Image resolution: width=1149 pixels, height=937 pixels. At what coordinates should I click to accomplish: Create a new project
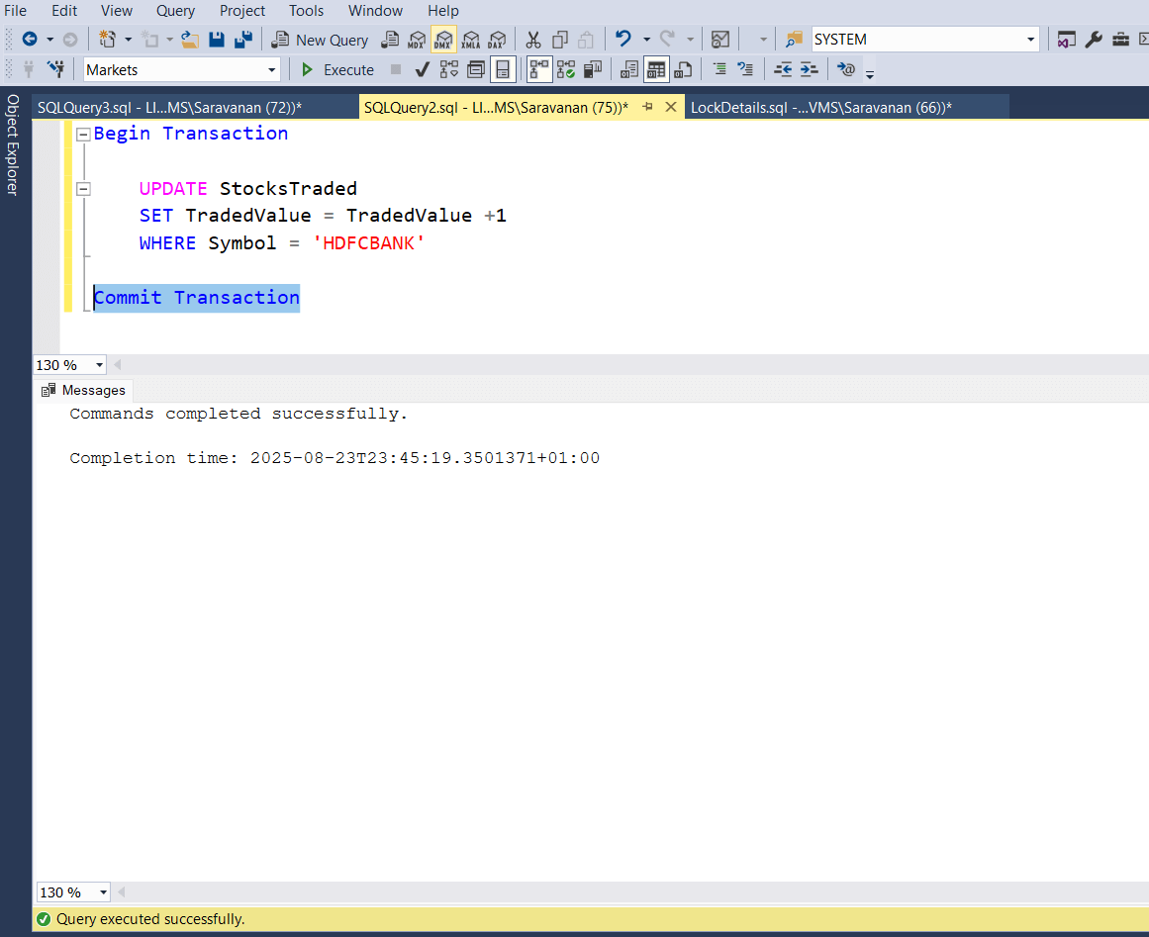click(x=108, y=40)
